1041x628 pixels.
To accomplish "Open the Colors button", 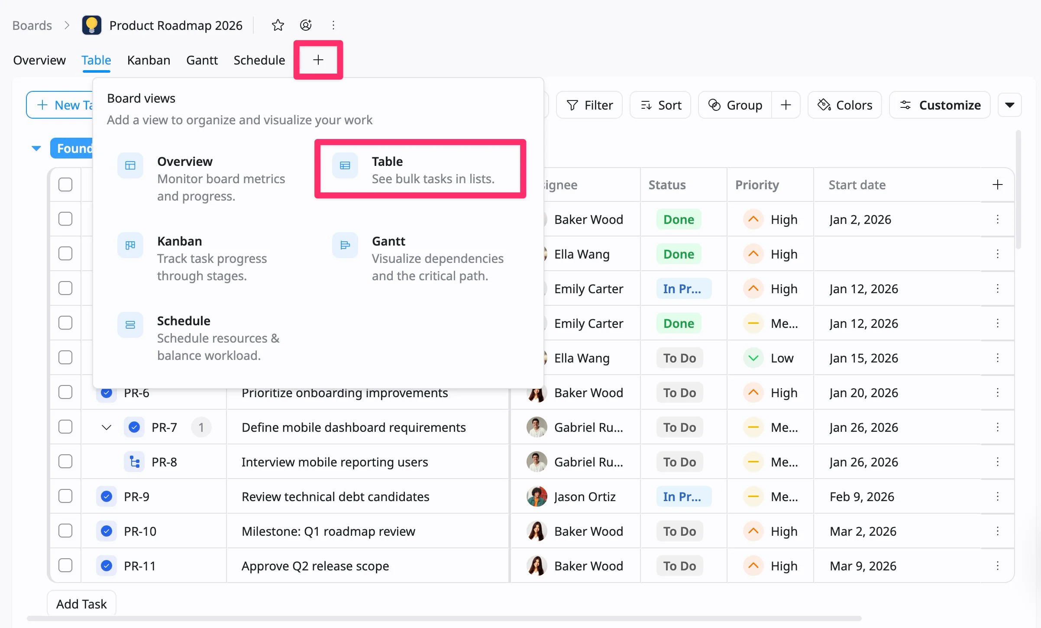I will (845, 105).
